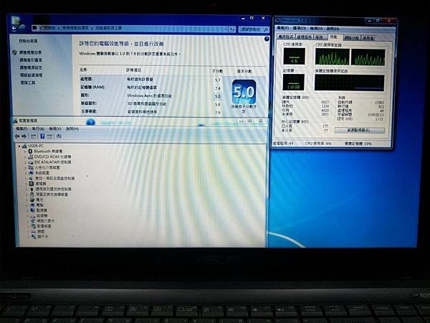
Task: Expand the 電腦 node in Device Manager
Action: tap(27, 205)
